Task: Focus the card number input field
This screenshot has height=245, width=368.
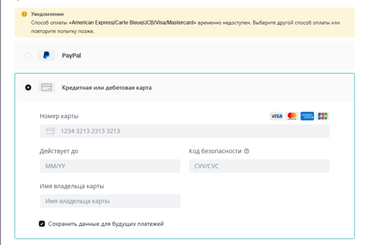Action: click(185, 131)
